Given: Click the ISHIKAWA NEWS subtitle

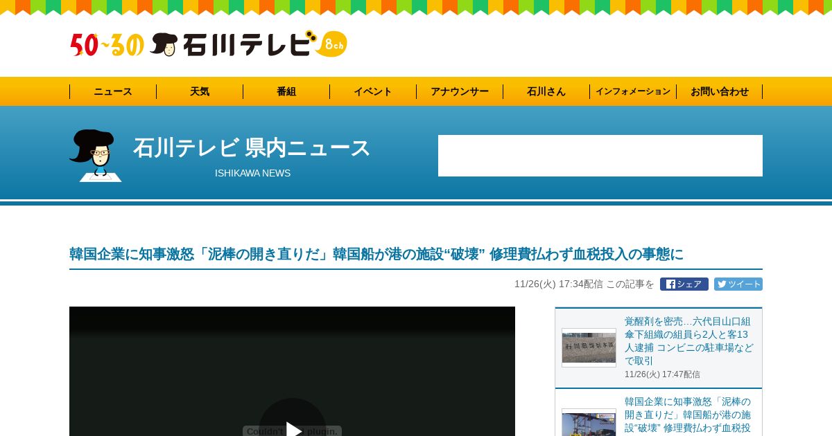Looking at the screenshot, I should [x=252, y=173].
